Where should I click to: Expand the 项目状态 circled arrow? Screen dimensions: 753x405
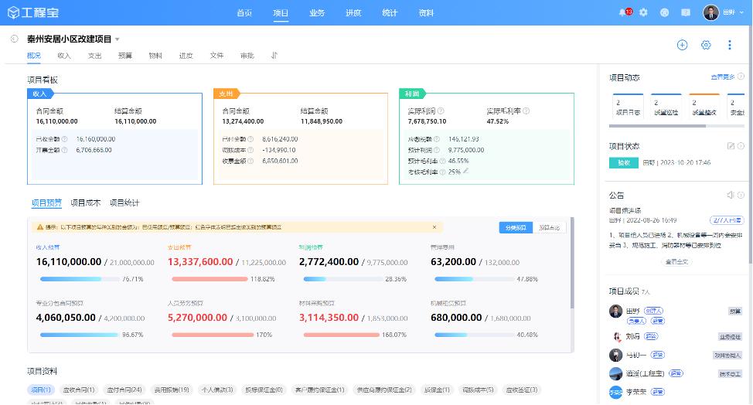741,146
